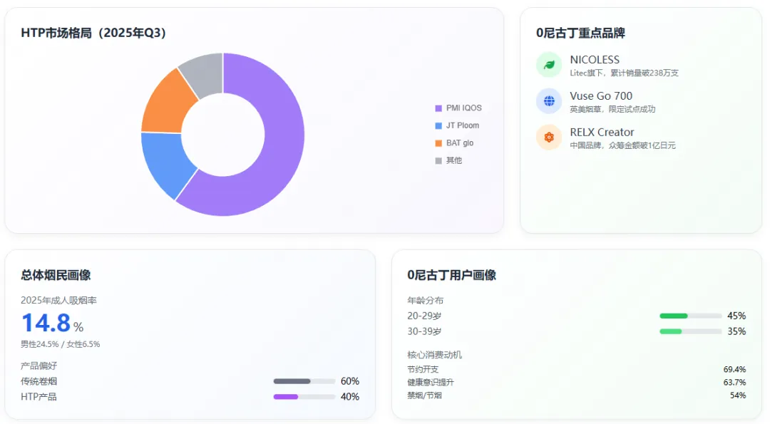Click the 其他 legend label
Screen dimensions: 770x424
point(454,160)
